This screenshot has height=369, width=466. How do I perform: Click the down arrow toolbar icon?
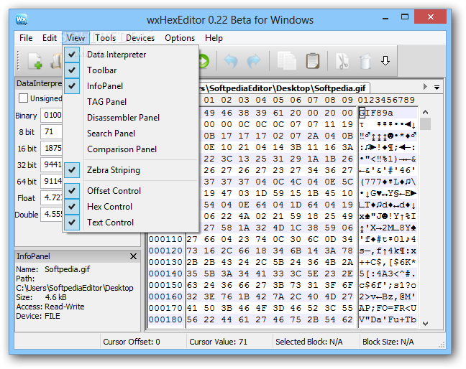pos(385,60)
